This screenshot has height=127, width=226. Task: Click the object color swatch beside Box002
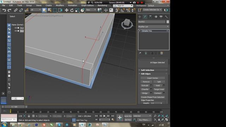(x=168, y=22)
